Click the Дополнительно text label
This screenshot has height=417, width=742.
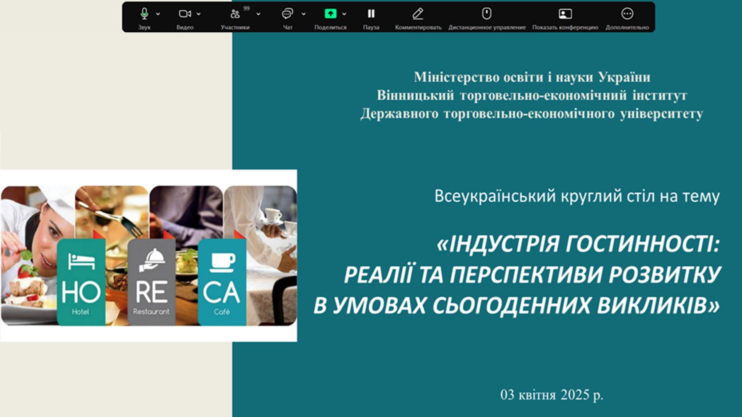tap(627, 27)
